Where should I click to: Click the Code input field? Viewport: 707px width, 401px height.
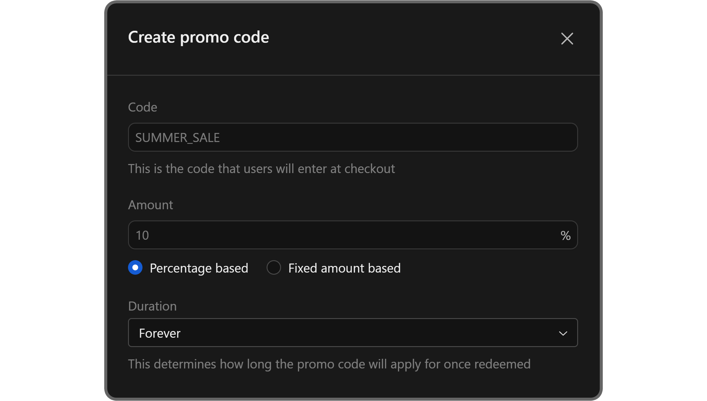click(x=352, y=137)
